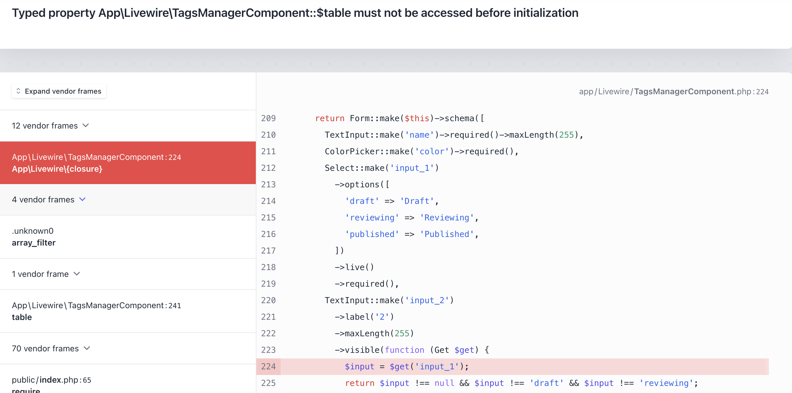Screen dimensions: 792x393
Task: Click the Expand vendor frames button
Action: [x=59, y=91]
